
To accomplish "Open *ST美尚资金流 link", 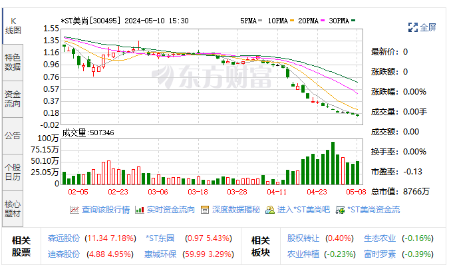I will [374, 210].
